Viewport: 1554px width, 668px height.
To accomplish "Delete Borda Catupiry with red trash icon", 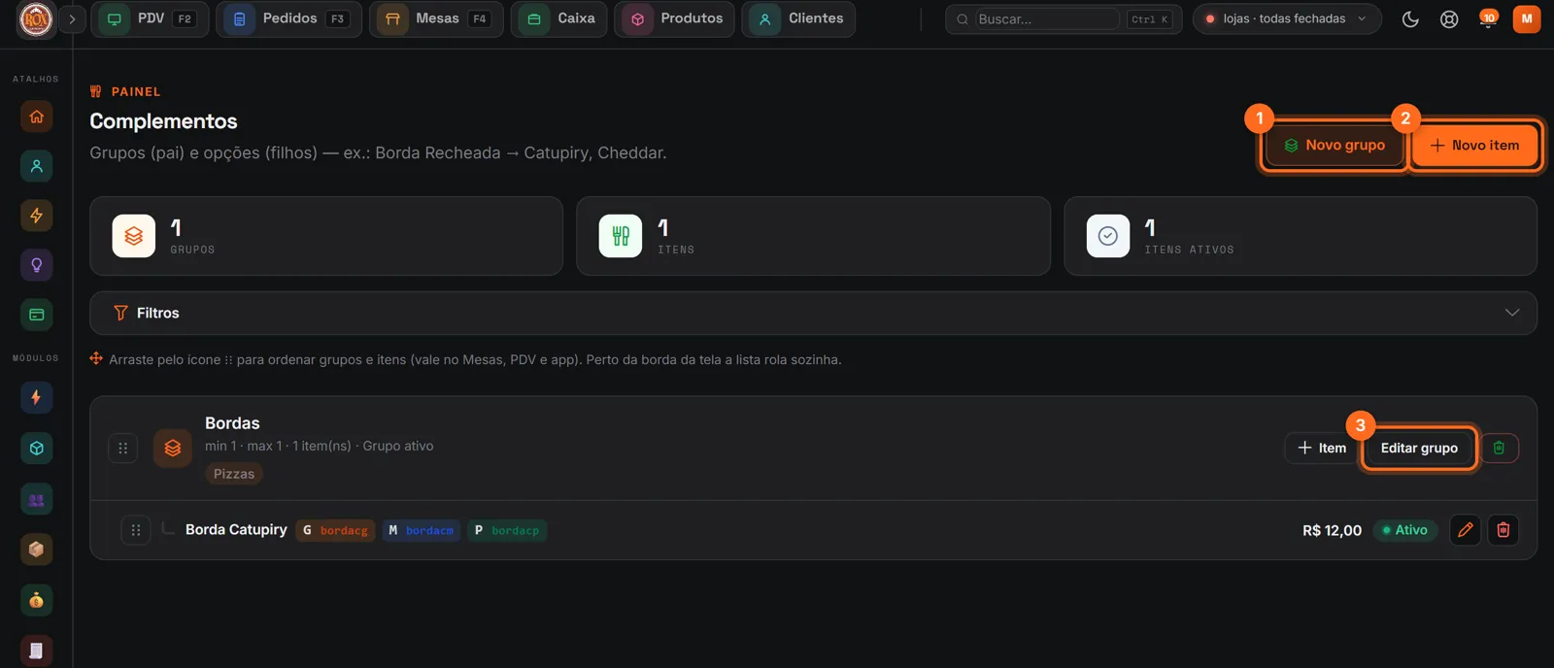I will point(1503,530).
